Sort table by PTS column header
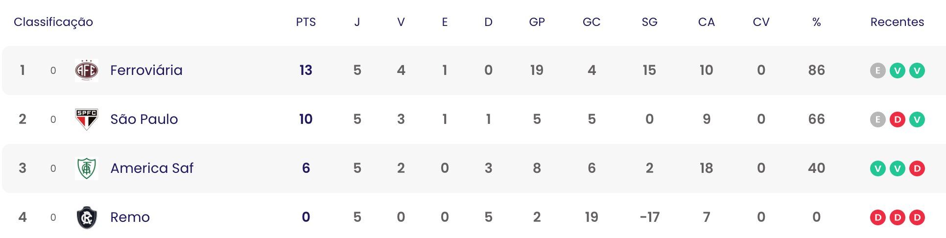This screenshot has height=238, width=946. pyautogui.click(x=306, y=22)
